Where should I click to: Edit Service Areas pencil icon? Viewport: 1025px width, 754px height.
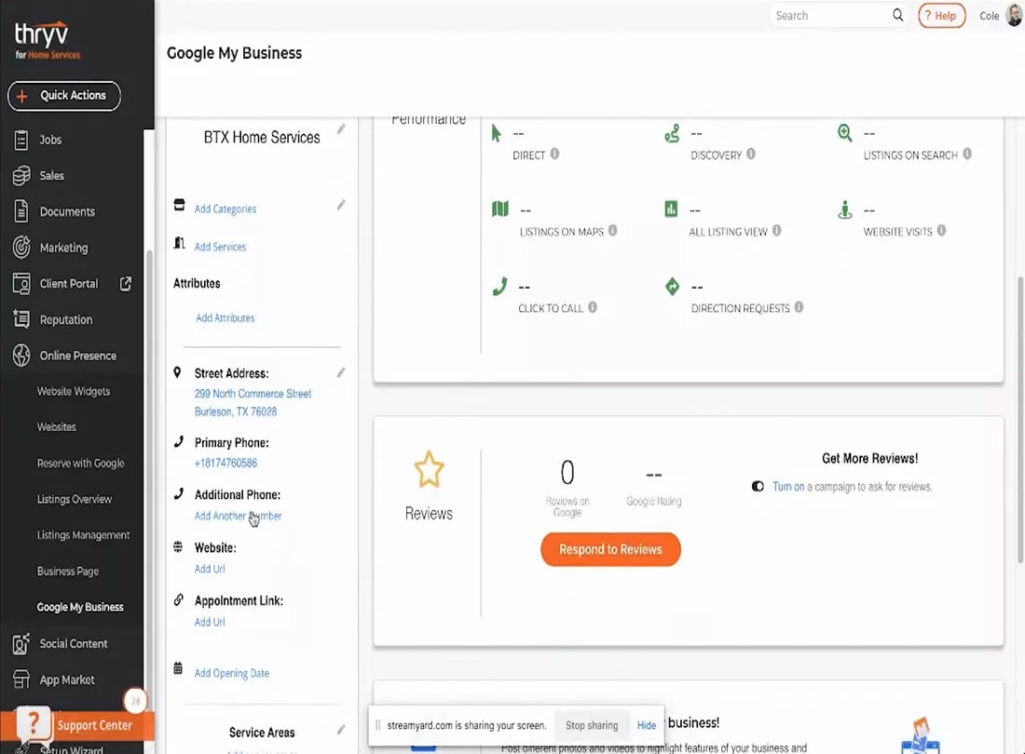click(341, 730)
